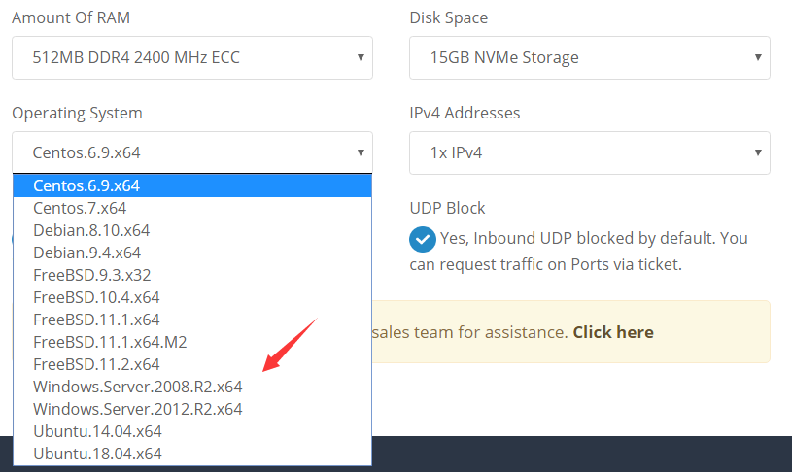This screenshot has height=472, width=792.
Task: Expand the IPv4 Addresses dropdown
Action: (590, 152)
